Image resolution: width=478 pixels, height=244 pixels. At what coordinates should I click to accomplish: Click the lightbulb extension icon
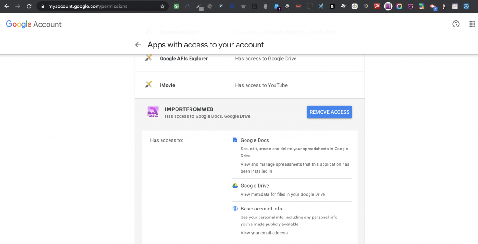pos(443,7)
